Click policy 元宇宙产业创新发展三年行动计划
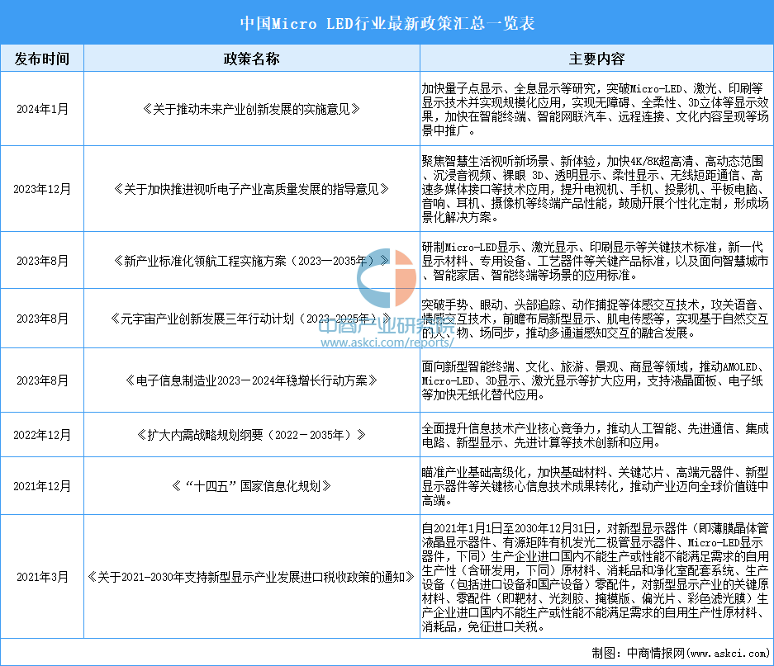Screen dimensions: 774x666 (252, 319)
